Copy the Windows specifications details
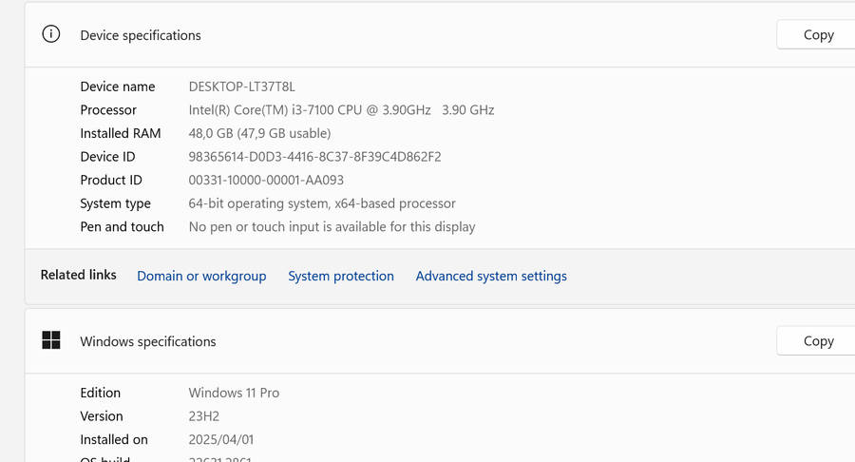Viewport: 855px width, 462px height. pyautogui.click(x=817, y=340)
